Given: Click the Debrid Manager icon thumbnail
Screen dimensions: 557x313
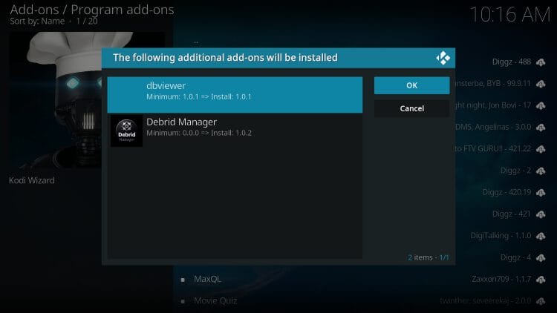Looking at the screenshot, I should pyautogui.click(x=126, y=131).
